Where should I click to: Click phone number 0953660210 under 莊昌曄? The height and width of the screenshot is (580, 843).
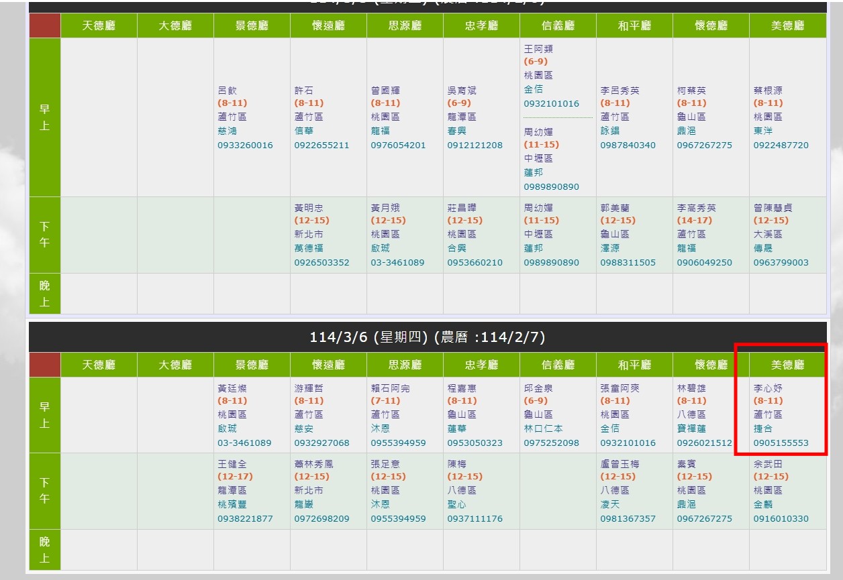(475, 262)
